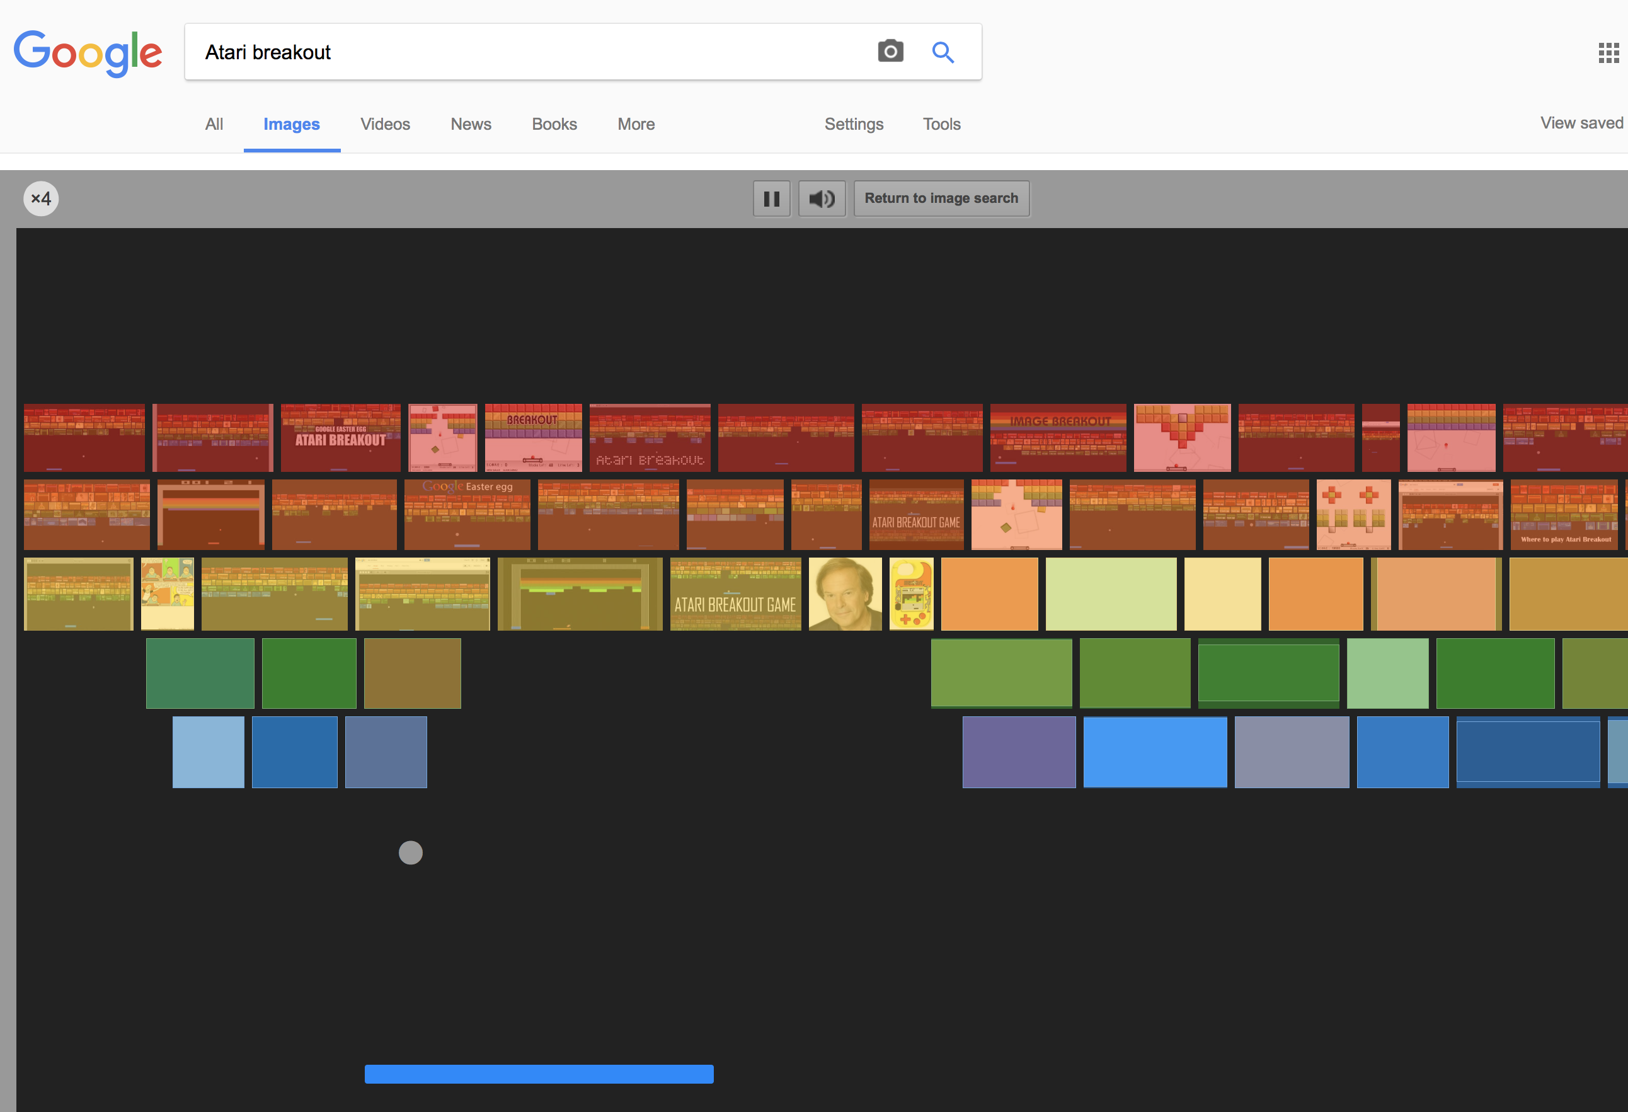Go to the All results tab
The height and width of the screenshot is (1112, 1628).
(x=214, y=124)
